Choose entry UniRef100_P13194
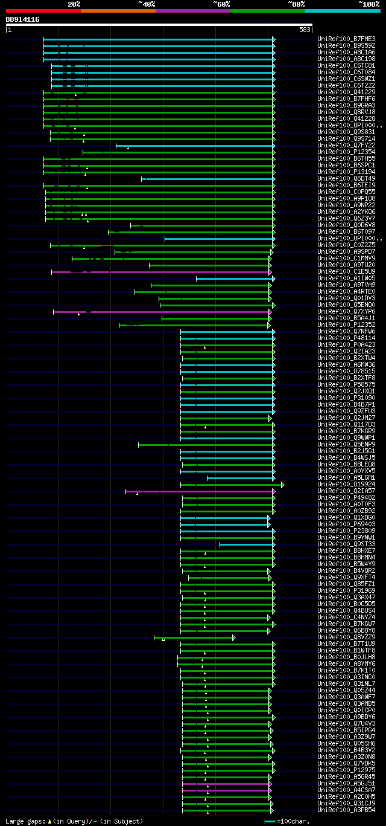 click(x=346, y=172)
